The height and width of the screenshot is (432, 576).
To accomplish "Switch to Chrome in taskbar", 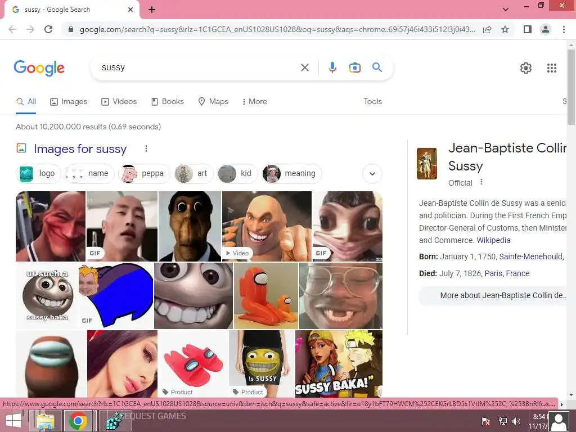I will (x=78, y=421).
